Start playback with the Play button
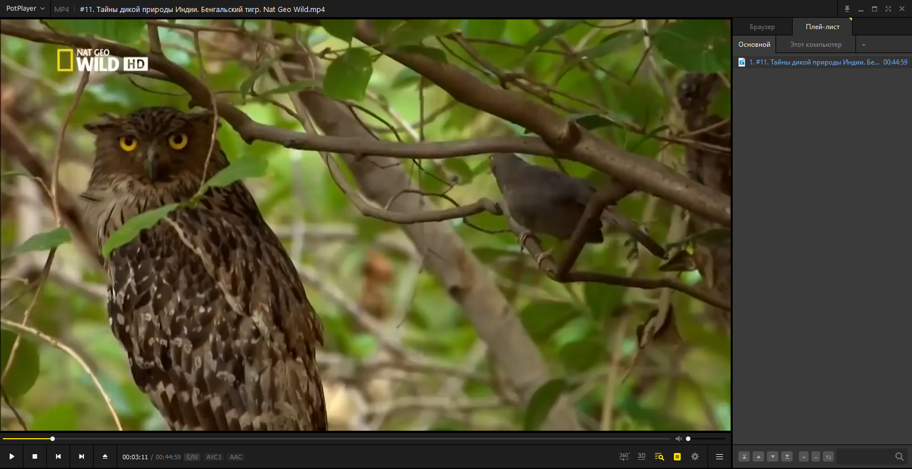 click(x=11, y=456)
